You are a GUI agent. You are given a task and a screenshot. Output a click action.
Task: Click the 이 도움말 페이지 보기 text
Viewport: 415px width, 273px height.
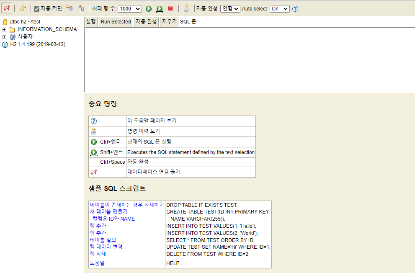tap(152, 121)
